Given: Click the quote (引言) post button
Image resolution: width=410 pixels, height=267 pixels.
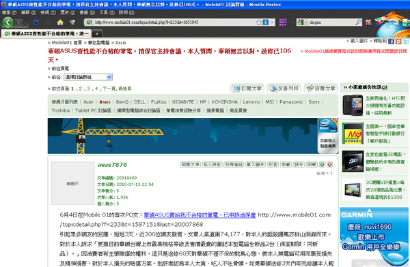Looking at the screenshot, I should [273, 165].
